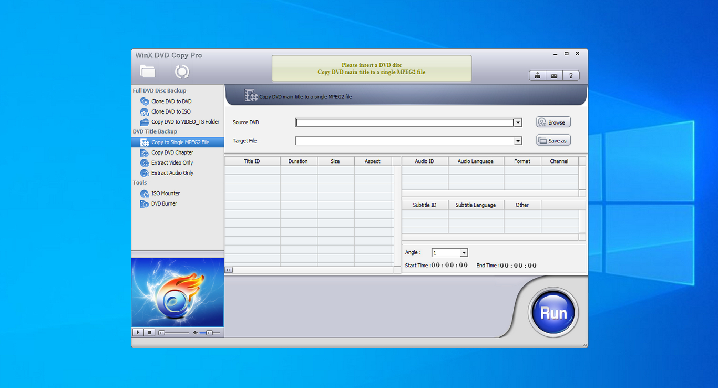This screenshot has height=388, width=718.
Task: Select Clone DVD to DVD
Action: tap(171, 101)
